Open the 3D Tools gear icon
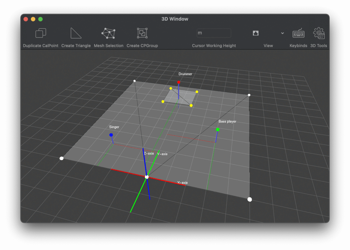350x250 pixels. tap(318, 33)
